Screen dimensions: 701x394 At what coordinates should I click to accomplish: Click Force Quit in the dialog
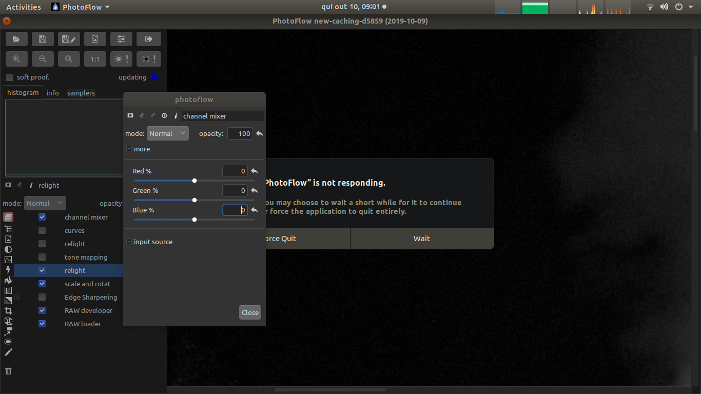point(307,239)
